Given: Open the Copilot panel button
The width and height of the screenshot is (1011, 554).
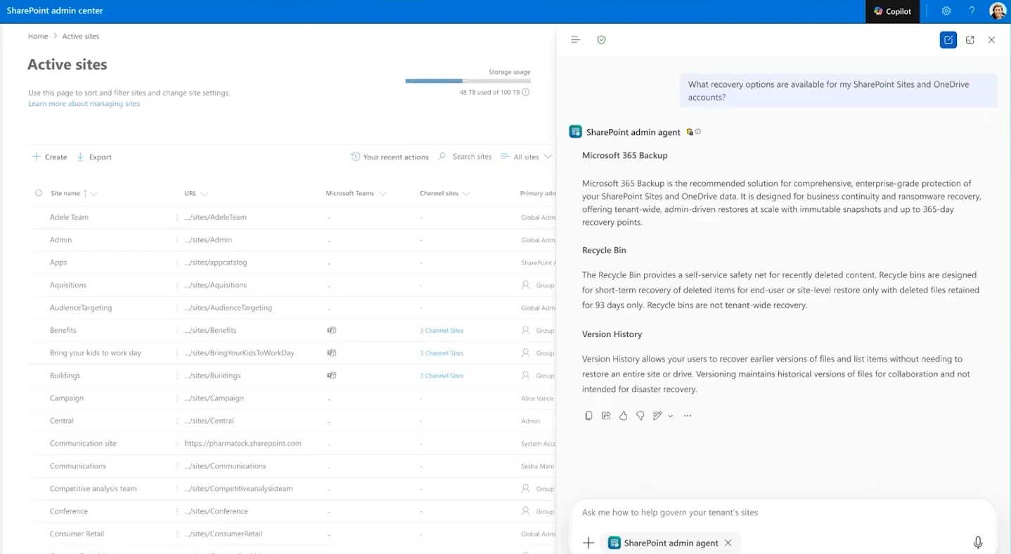Looking at the screenshot, I should (x=892, y=11).
